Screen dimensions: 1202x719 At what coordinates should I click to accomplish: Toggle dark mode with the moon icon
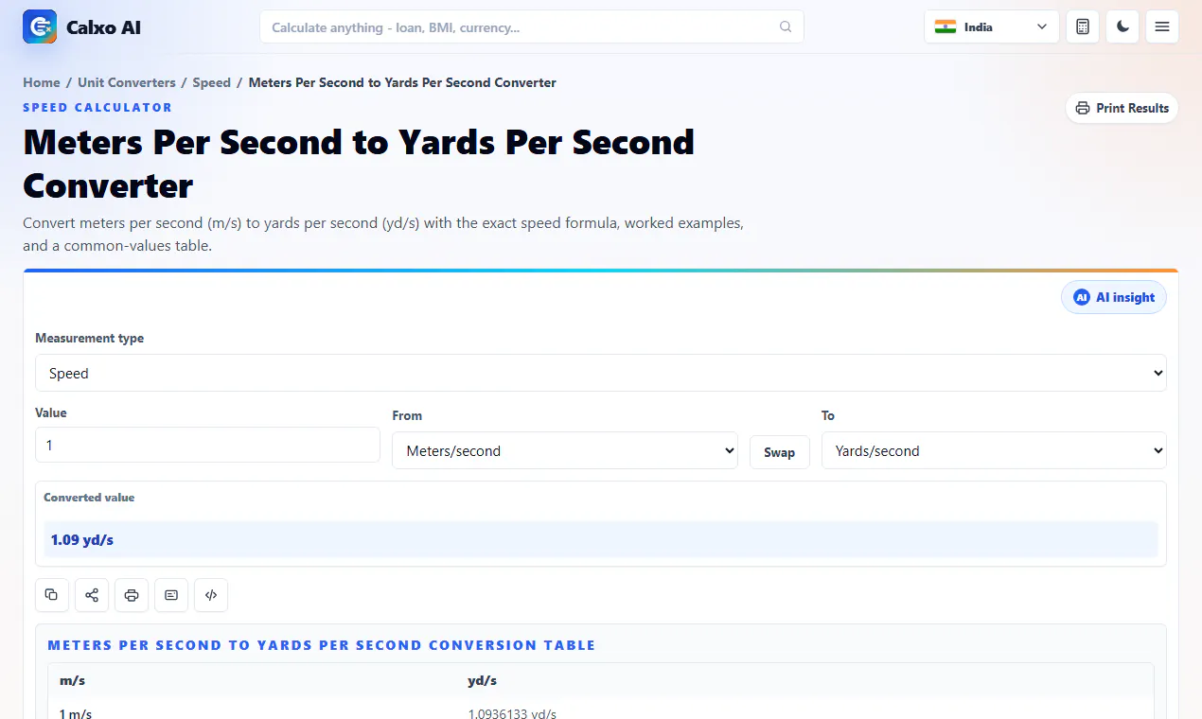tap(1122, 26)
